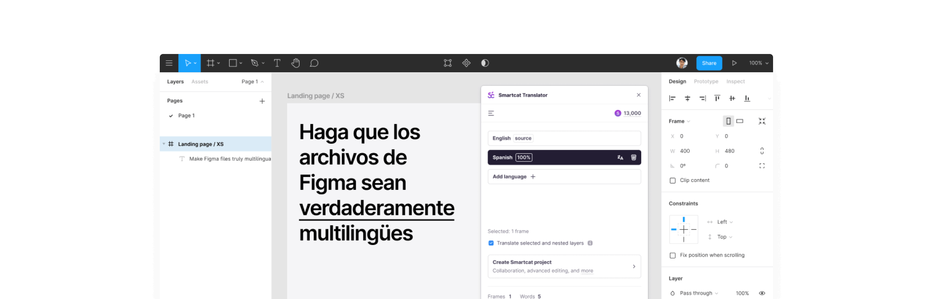Toggle constrain proportions lock icon
Viewport: 932px width, 299px height.
pos(762,151)
